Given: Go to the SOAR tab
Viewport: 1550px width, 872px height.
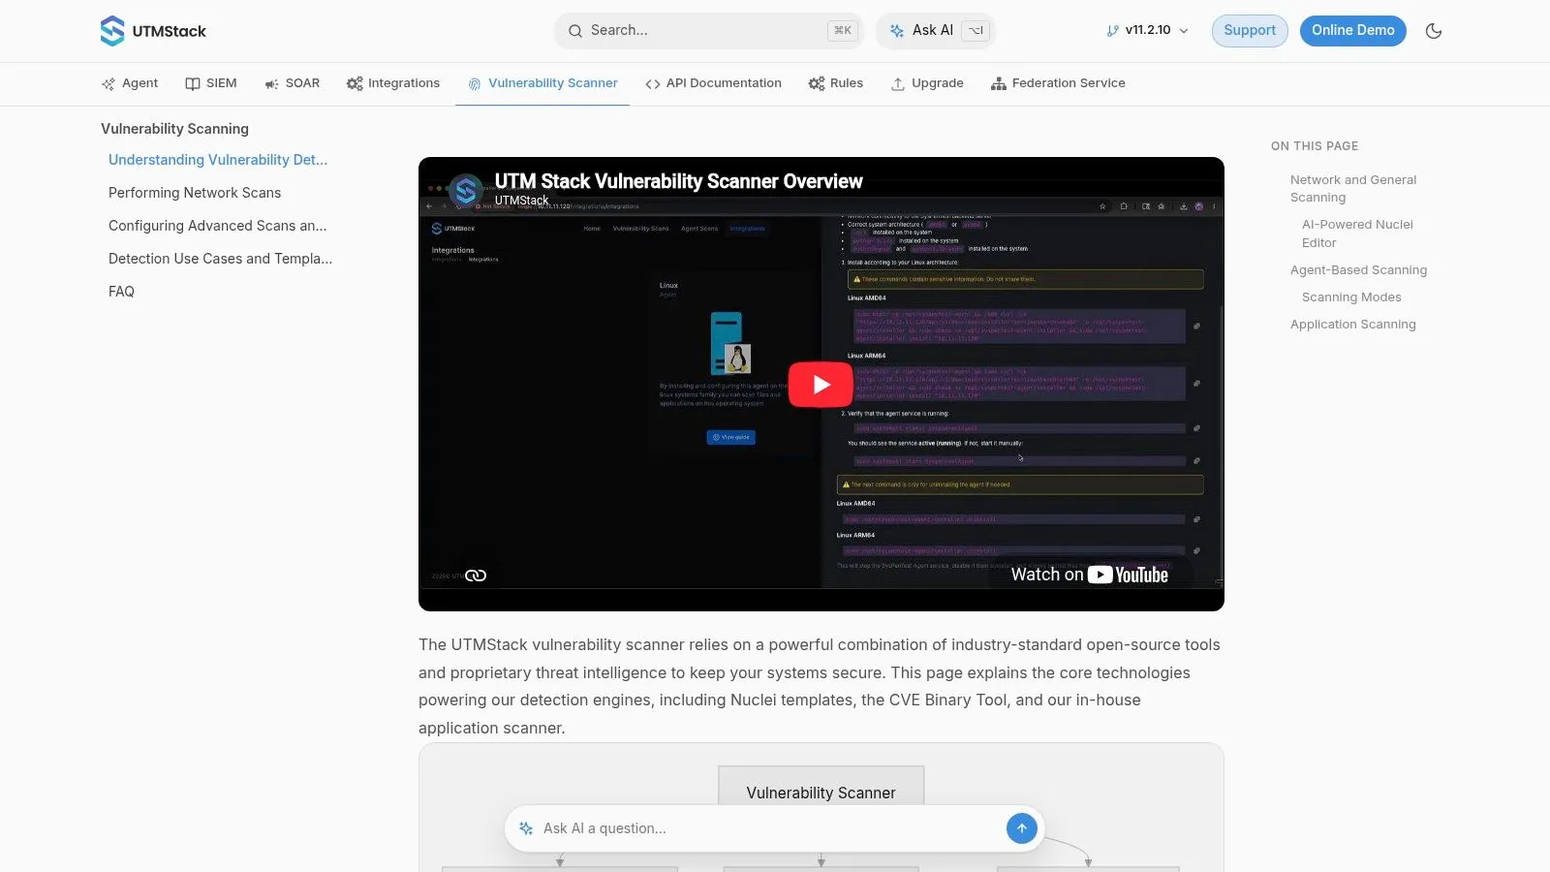Looking at the screenshot, I should [292, 83].
